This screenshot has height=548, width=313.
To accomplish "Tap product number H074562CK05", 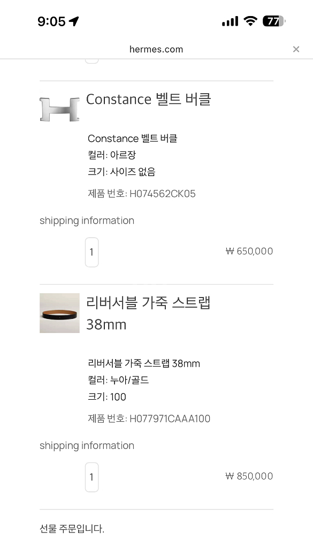I will point(142,194).
